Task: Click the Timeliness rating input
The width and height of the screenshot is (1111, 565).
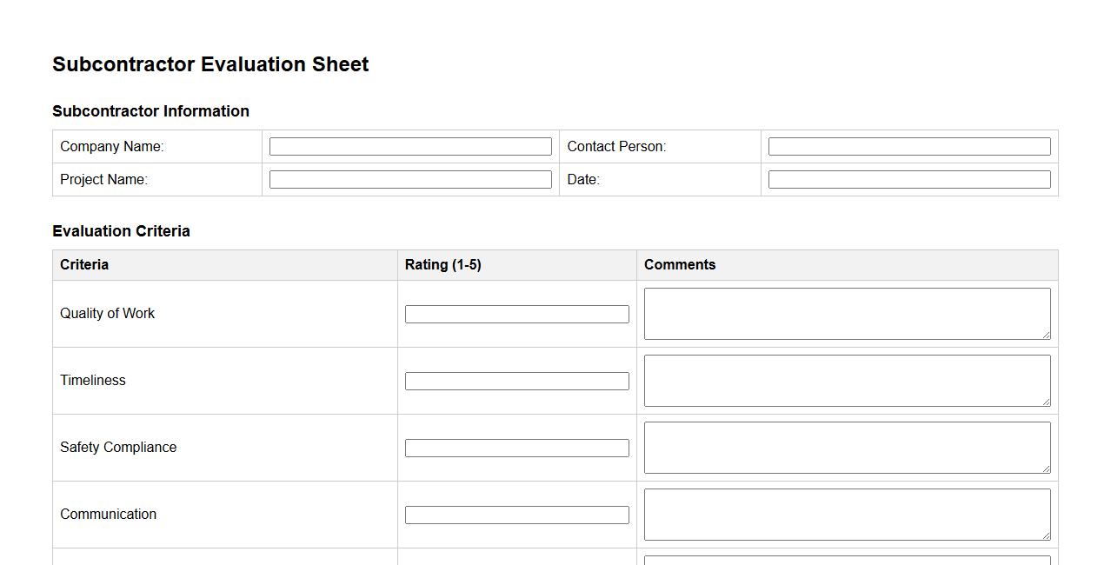Action: tap(516, 382)
